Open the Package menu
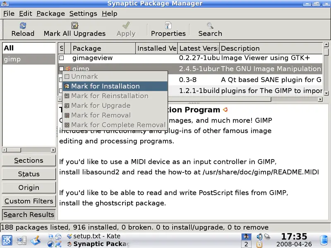This screenshot has width=331, height=248. [x=50, y=14]
